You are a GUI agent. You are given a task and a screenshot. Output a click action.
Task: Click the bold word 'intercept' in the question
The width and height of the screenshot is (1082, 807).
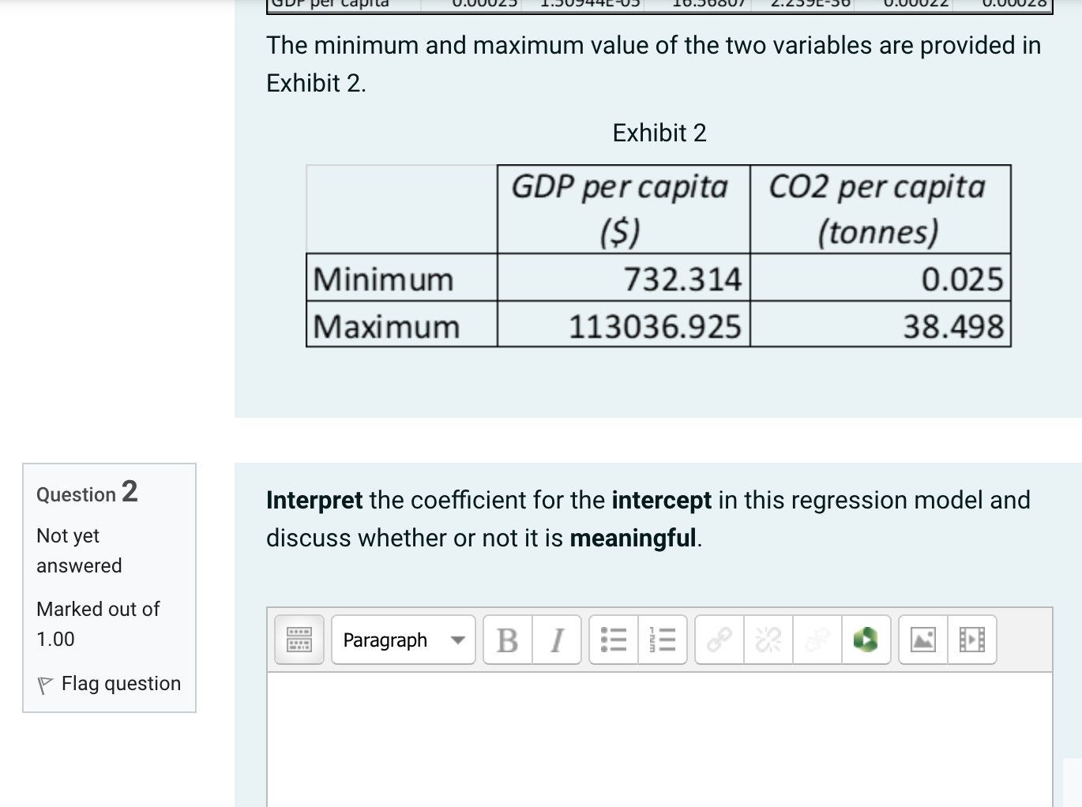tap(662, 500)
